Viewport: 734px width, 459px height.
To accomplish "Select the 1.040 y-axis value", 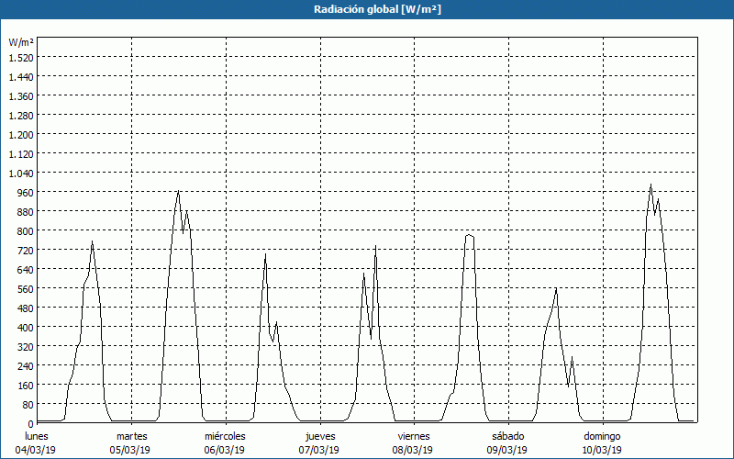I will tap(21, 173).
